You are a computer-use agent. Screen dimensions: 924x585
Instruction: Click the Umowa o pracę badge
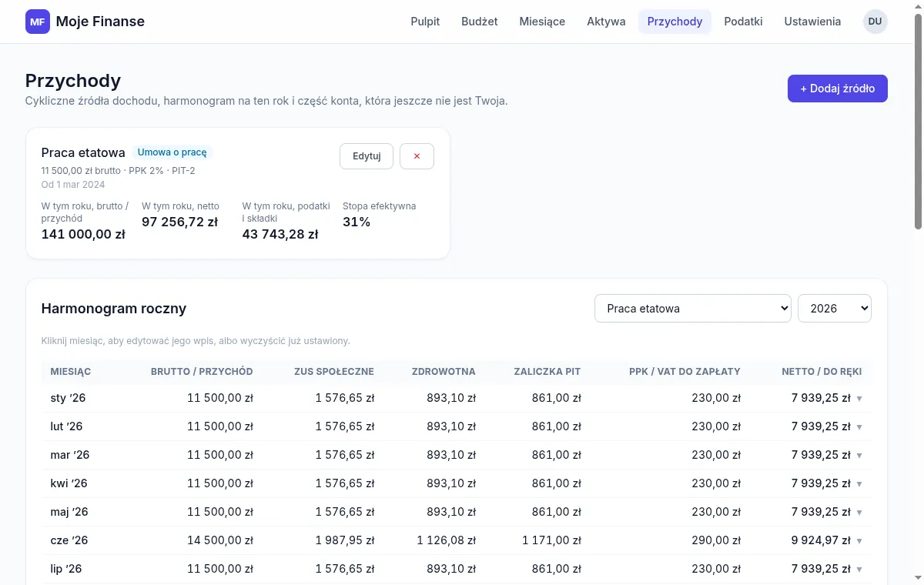point(172,152)
